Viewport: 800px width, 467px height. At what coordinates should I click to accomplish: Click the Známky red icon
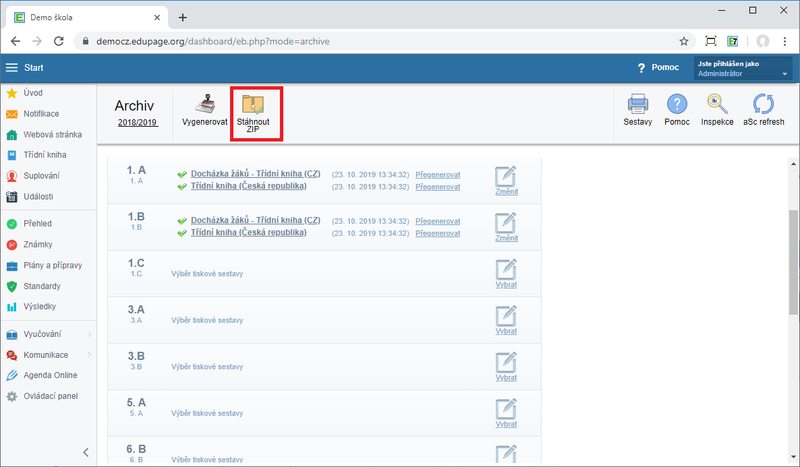(x=11, y=245)
